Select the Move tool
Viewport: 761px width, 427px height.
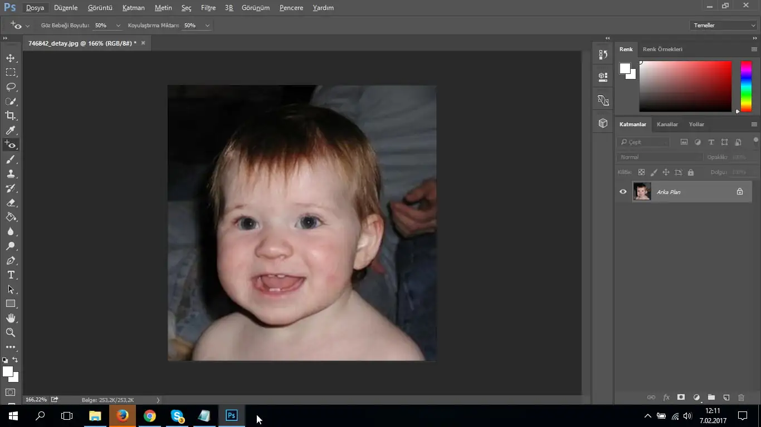(11, 58)
